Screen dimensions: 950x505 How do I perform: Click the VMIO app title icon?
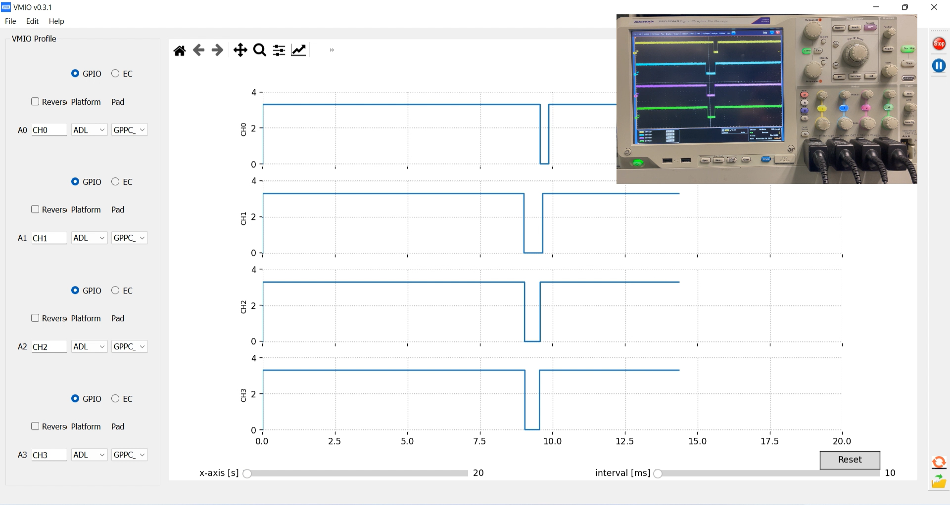(x=6, y=7)
